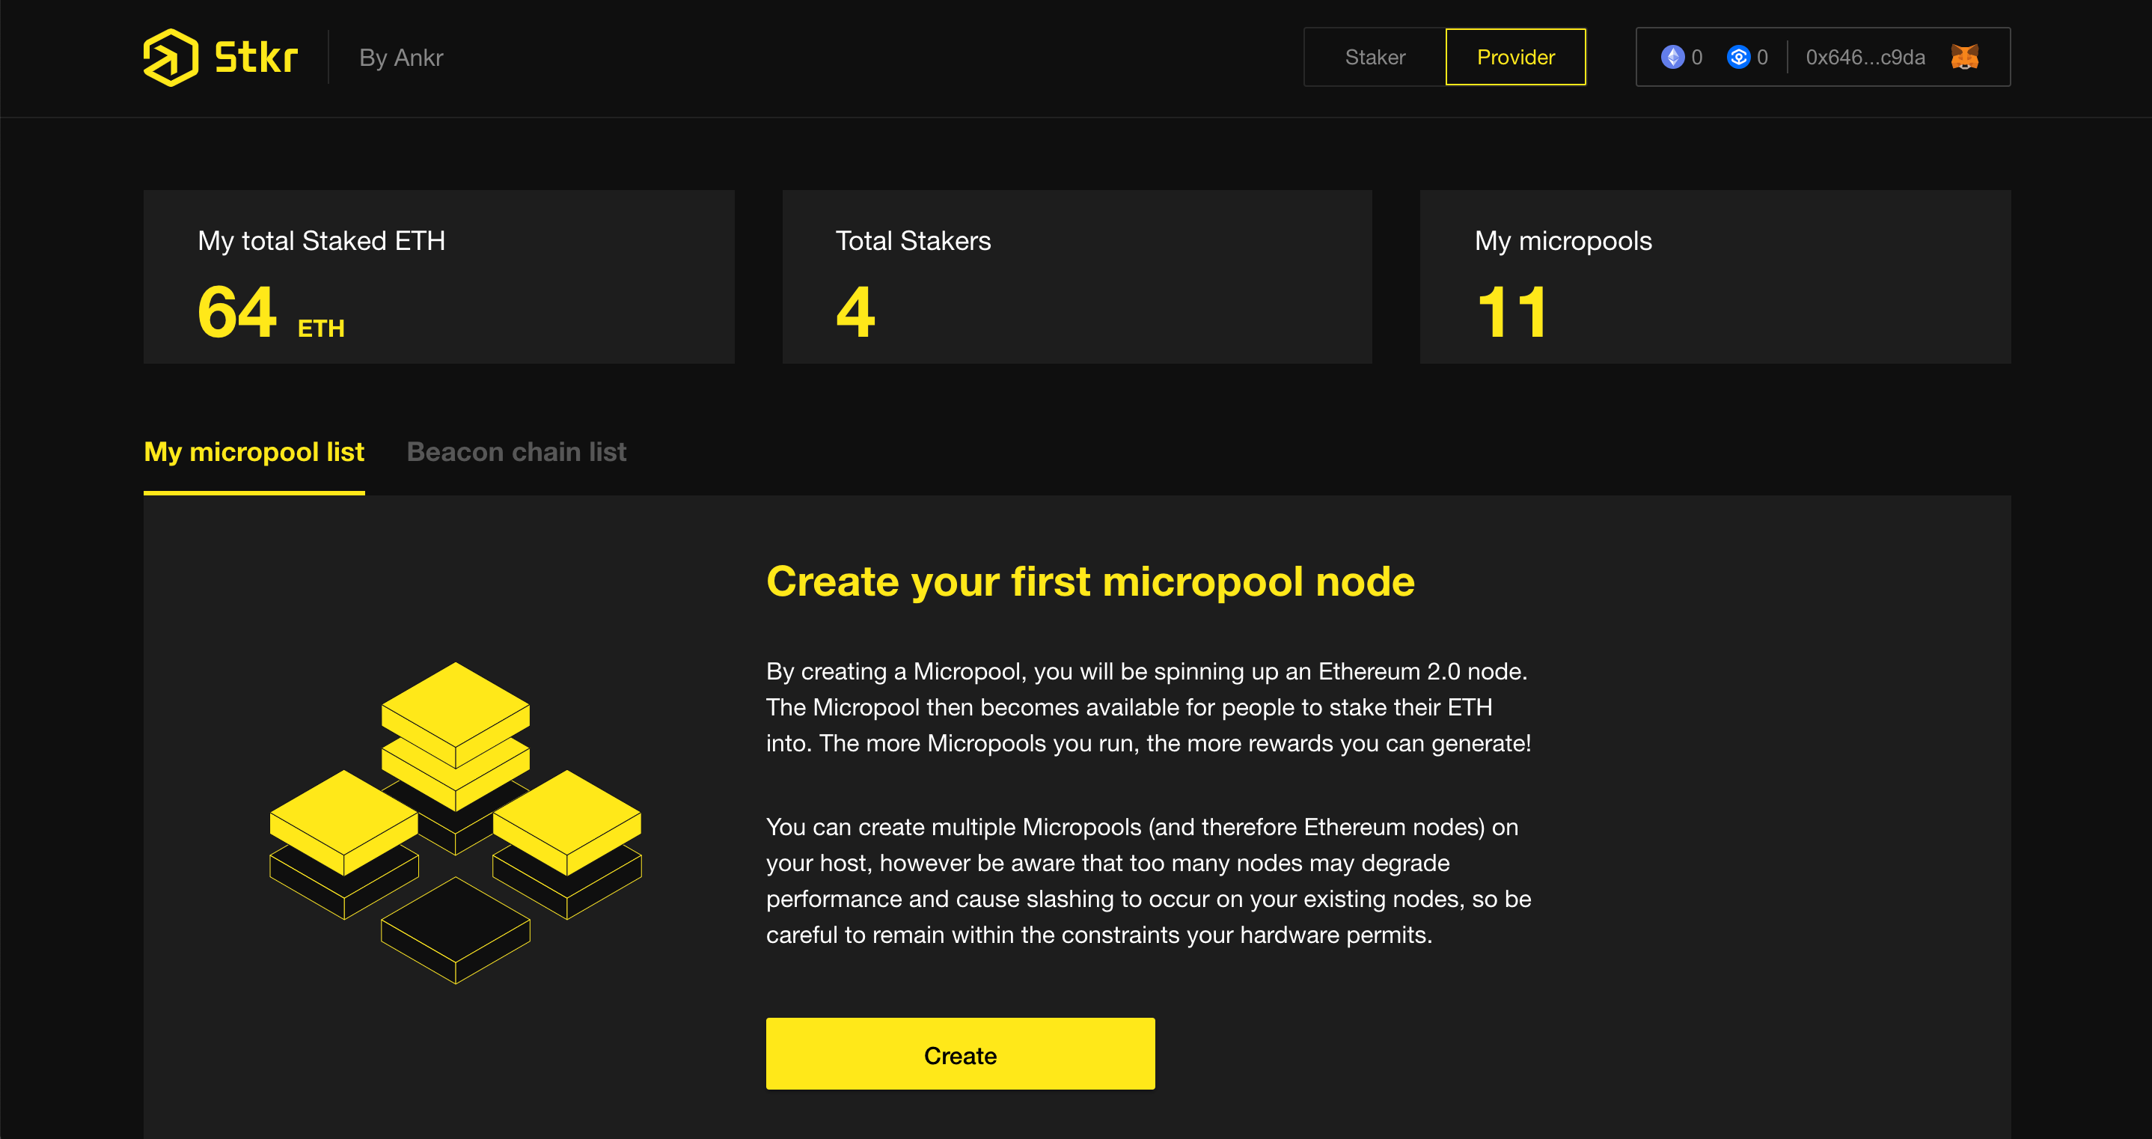The image size is (2152, 1139).
Task: Click the paragraph starting You can create multiple
Action: pyautogui.click(x=1149, y=881)
